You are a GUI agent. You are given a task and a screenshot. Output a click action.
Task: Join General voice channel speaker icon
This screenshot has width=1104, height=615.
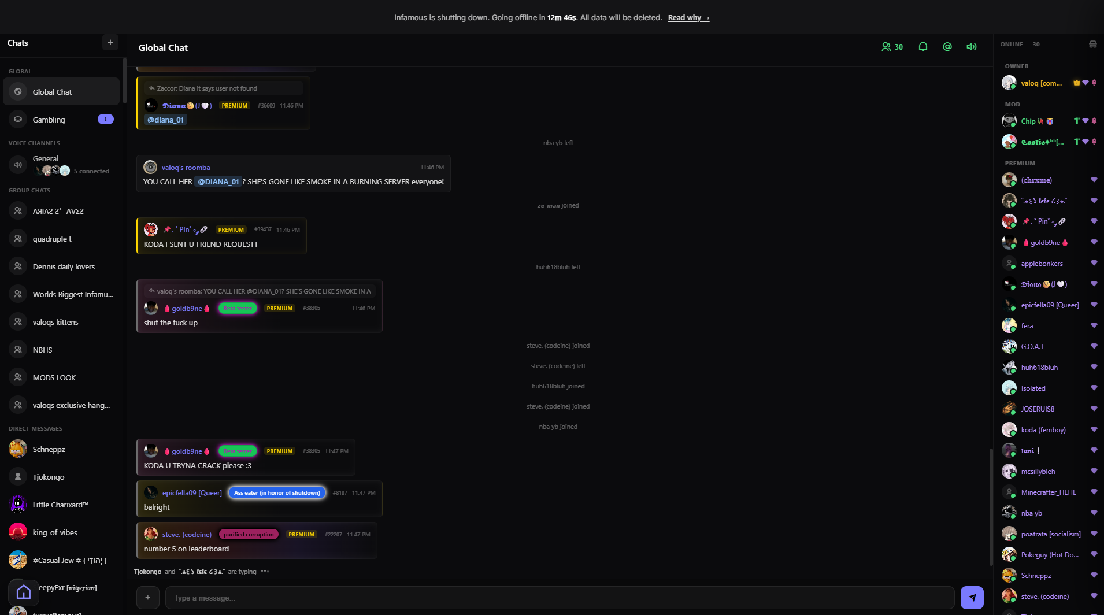pyautogui.click(x=18, y=165)
